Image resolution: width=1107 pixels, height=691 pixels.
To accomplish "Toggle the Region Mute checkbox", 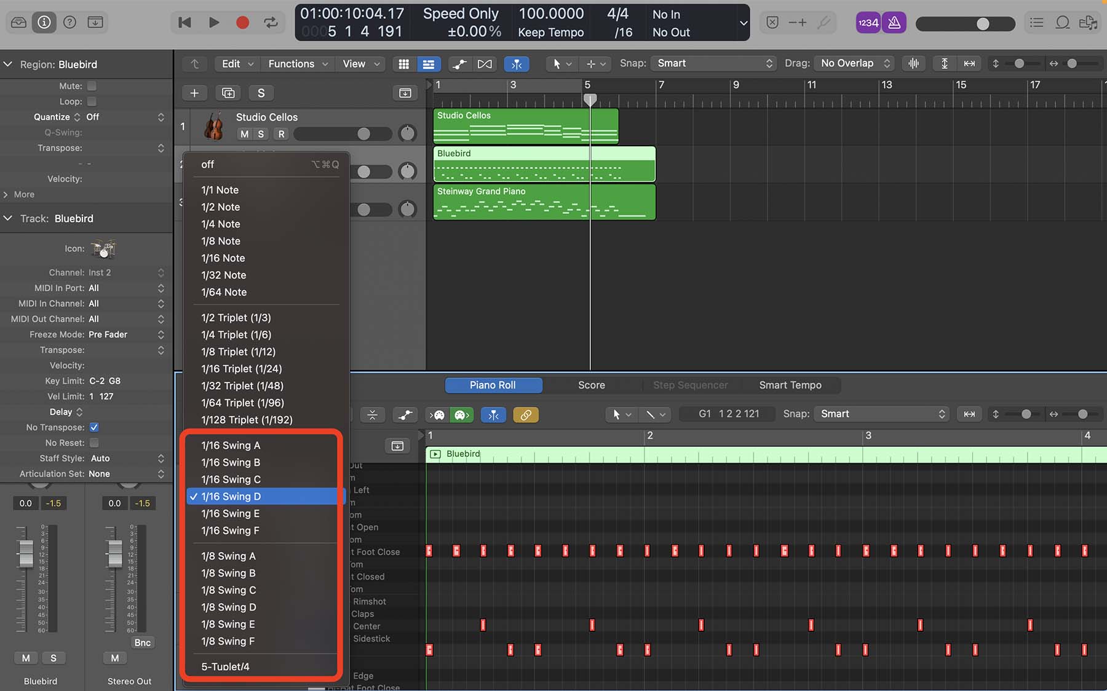I will click(x=92, y=86).
